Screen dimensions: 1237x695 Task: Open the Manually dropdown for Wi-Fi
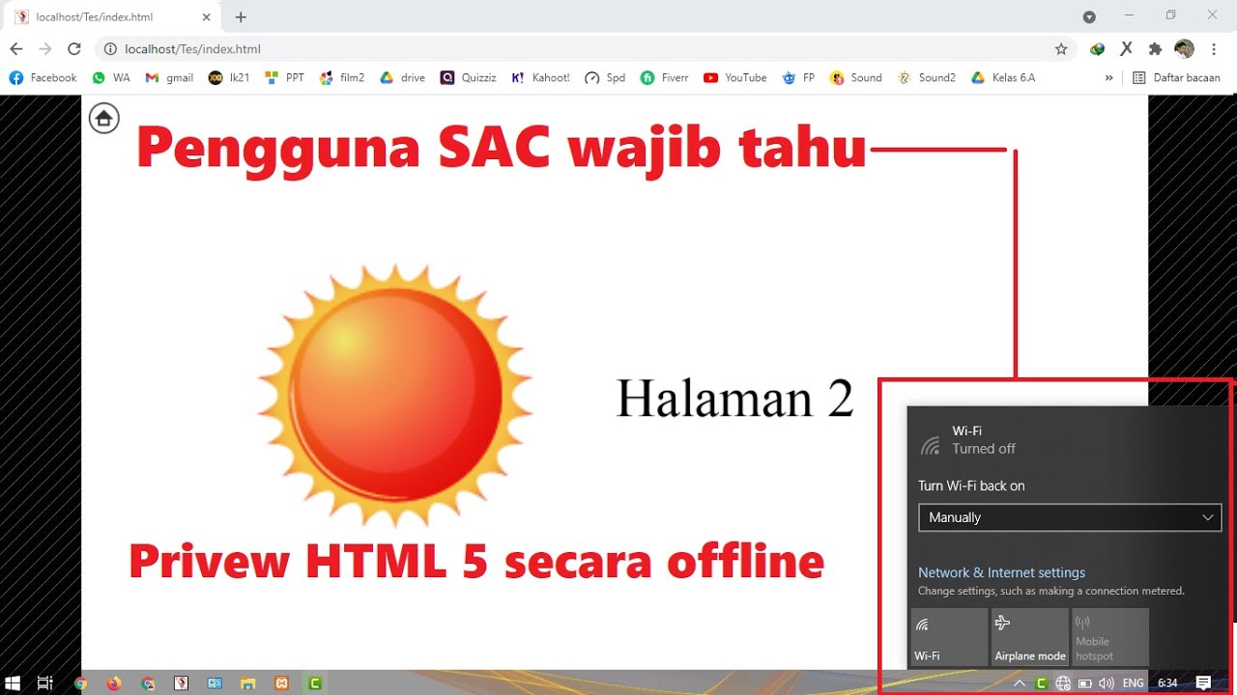[1070, 517]
